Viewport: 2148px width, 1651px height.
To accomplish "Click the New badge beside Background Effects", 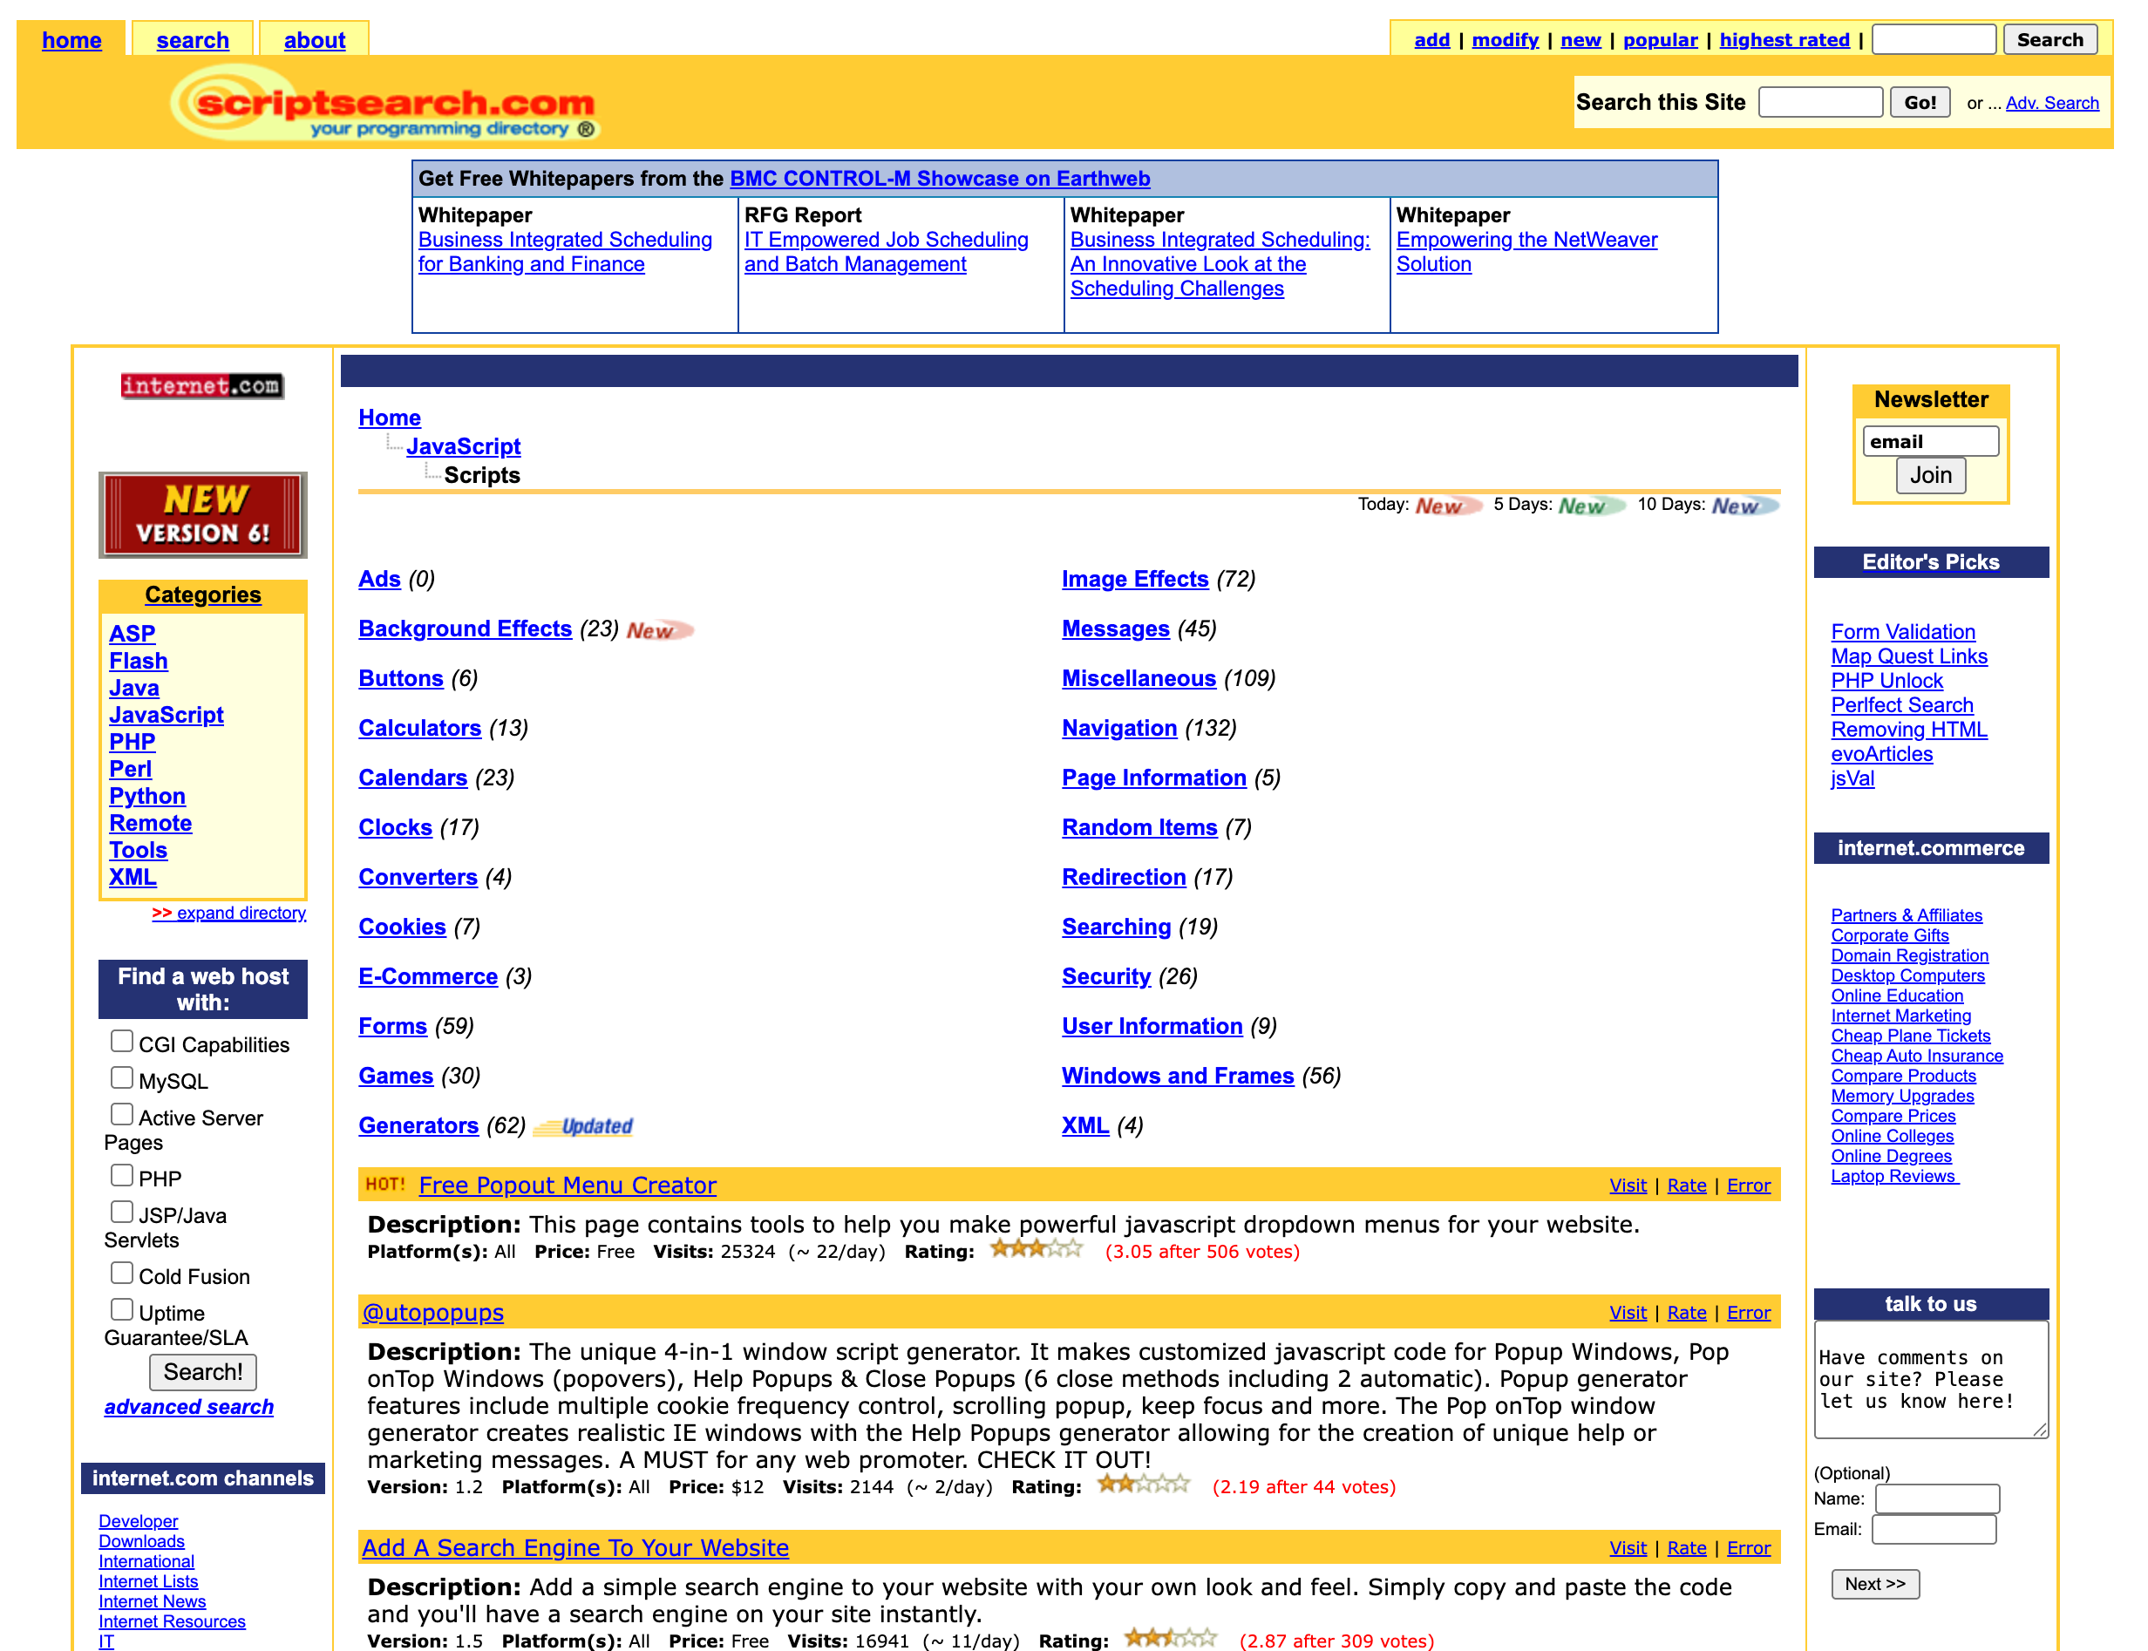I will 659,630.
